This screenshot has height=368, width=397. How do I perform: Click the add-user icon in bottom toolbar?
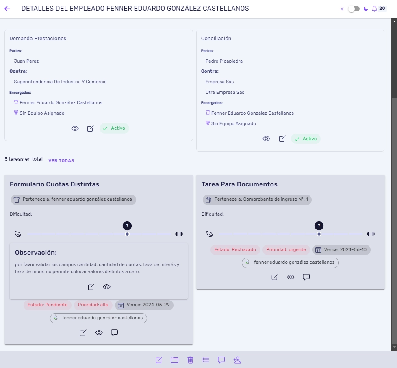click(x=237, y=360)
